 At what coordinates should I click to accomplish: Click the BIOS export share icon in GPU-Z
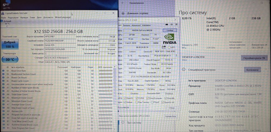coord(164,47)
